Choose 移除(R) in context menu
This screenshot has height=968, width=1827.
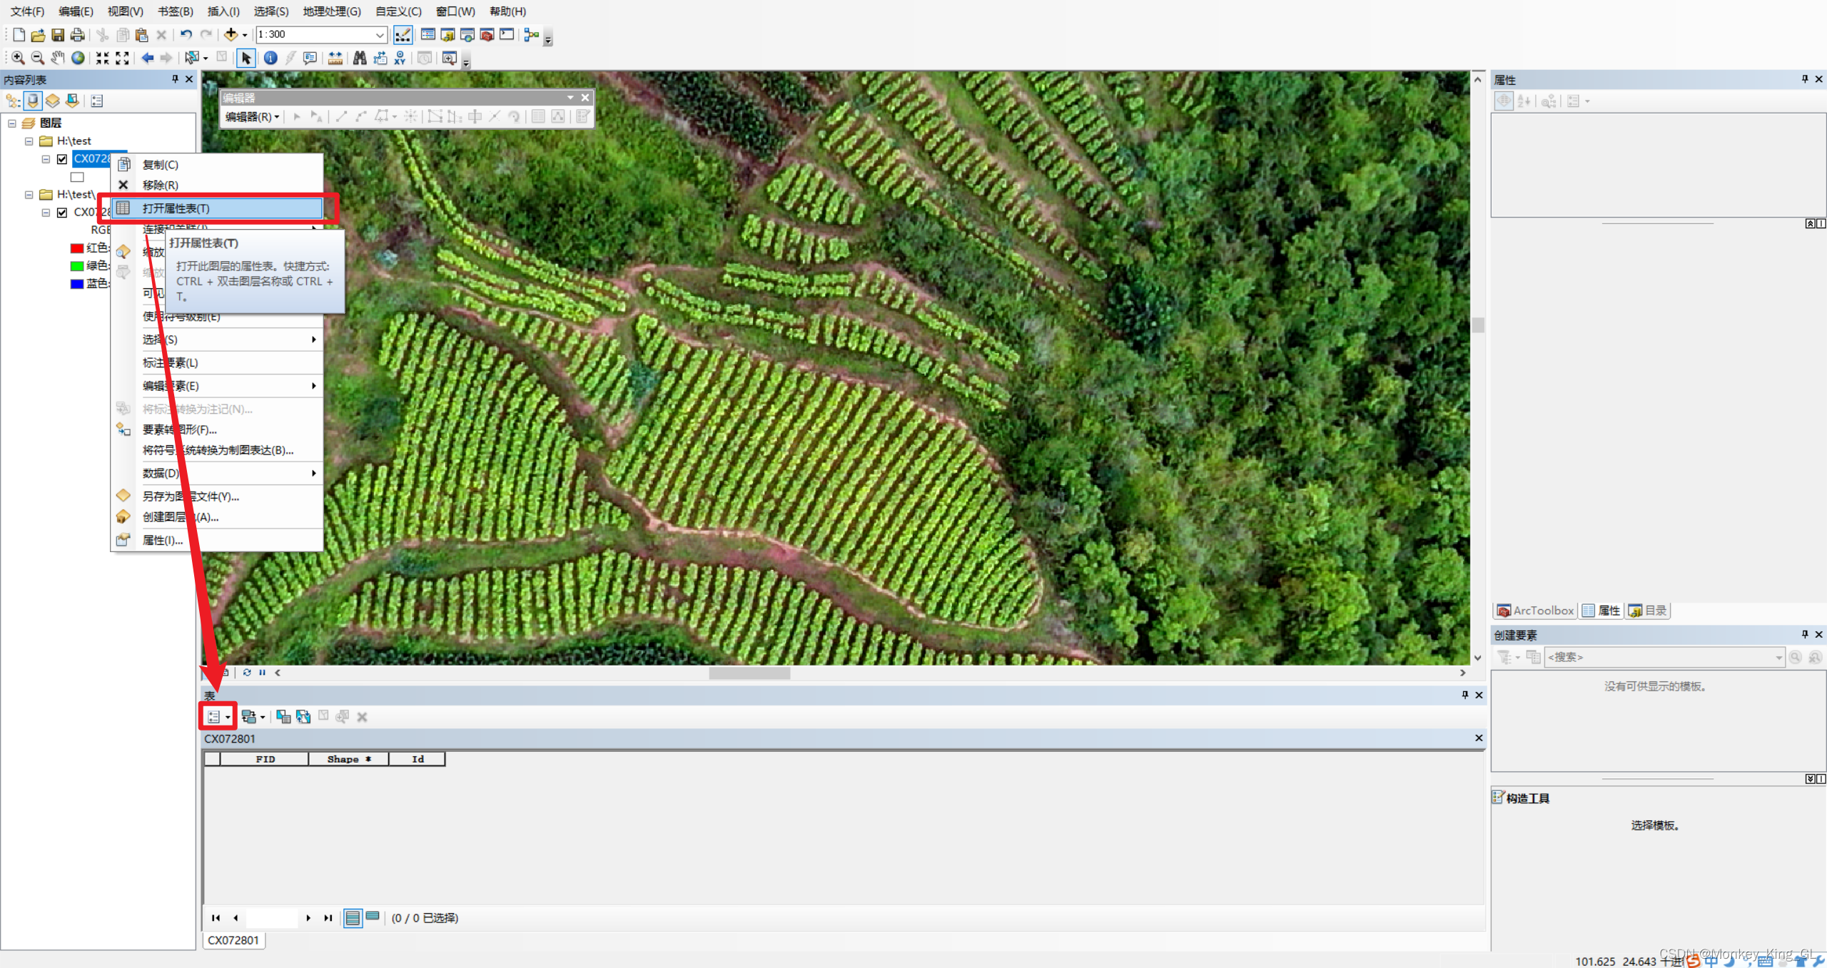coord(218,185)
